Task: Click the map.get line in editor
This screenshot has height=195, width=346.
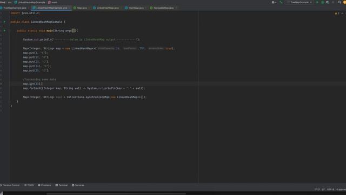Action: point(32,84)
